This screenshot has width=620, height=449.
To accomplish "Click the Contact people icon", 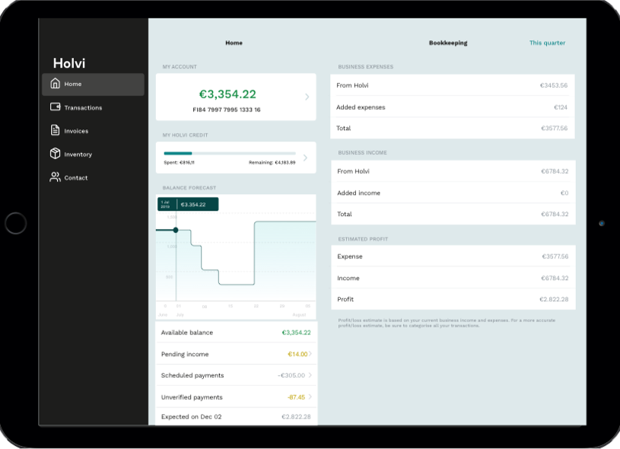I will click(x=55, y=177).
